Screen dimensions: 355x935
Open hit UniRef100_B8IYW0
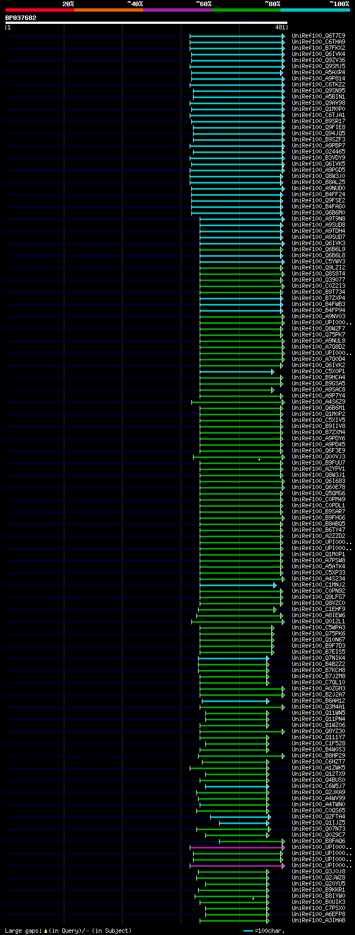tap(318, 896)
